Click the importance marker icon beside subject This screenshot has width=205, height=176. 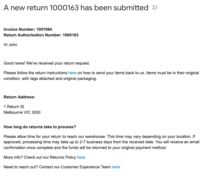click(155, 8)
